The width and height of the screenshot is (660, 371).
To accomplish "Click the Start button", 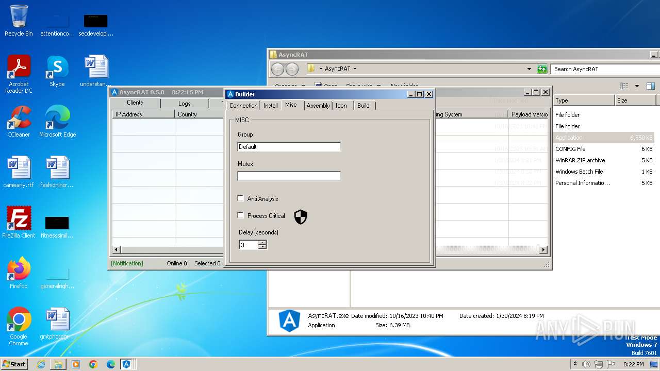I will 14,364.
